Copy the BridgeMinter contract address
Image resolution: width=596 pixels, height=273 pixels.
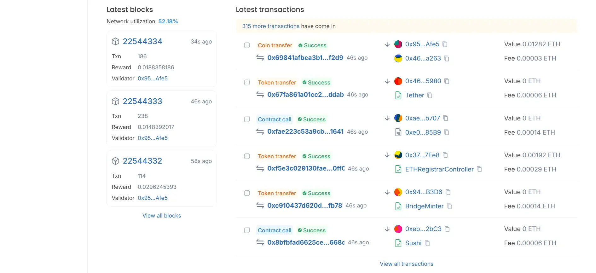coord(449,206)
